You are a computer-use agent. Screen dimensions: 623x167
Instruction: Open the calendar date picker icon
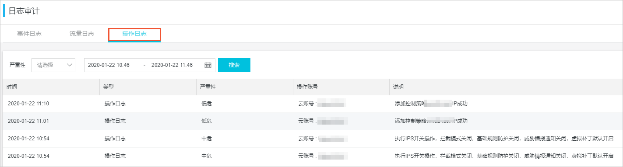tap(208, 65)
